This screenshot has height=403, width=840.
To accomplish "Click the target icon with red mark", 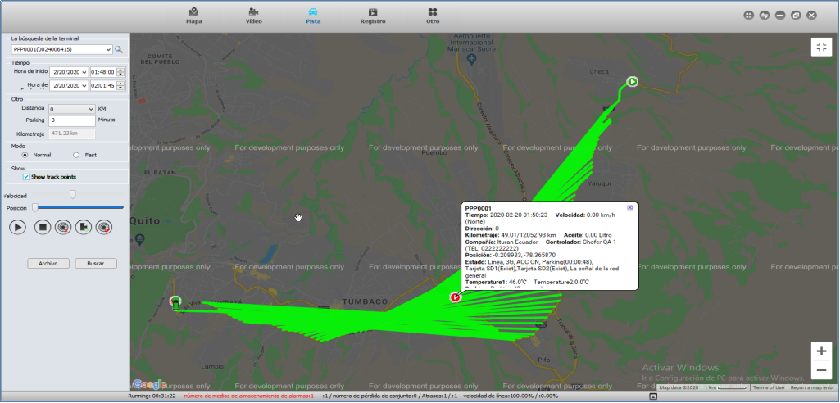I will pos(63,227).
